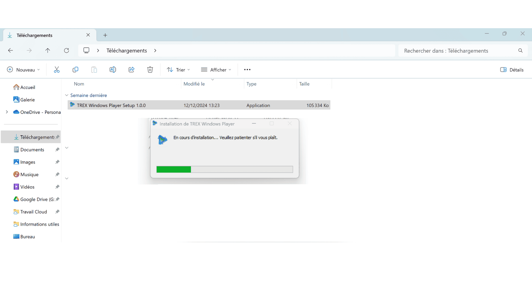Open the Trier sort dropdown
The height and width of the screenshot is (282, 532).
(x=178, y=70)
